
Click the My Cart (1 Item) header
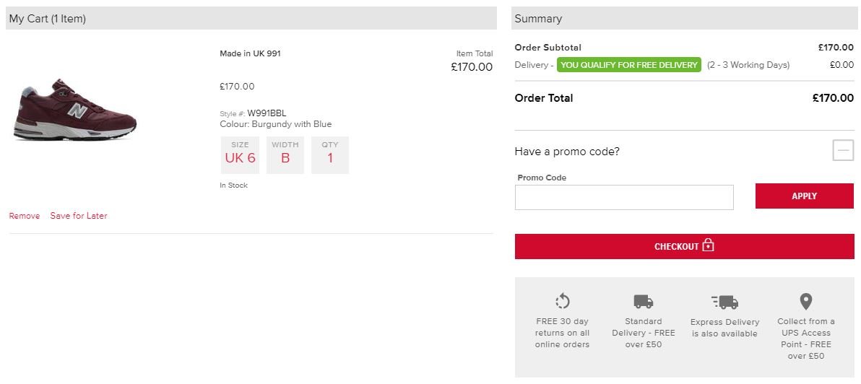pos(48,19)
